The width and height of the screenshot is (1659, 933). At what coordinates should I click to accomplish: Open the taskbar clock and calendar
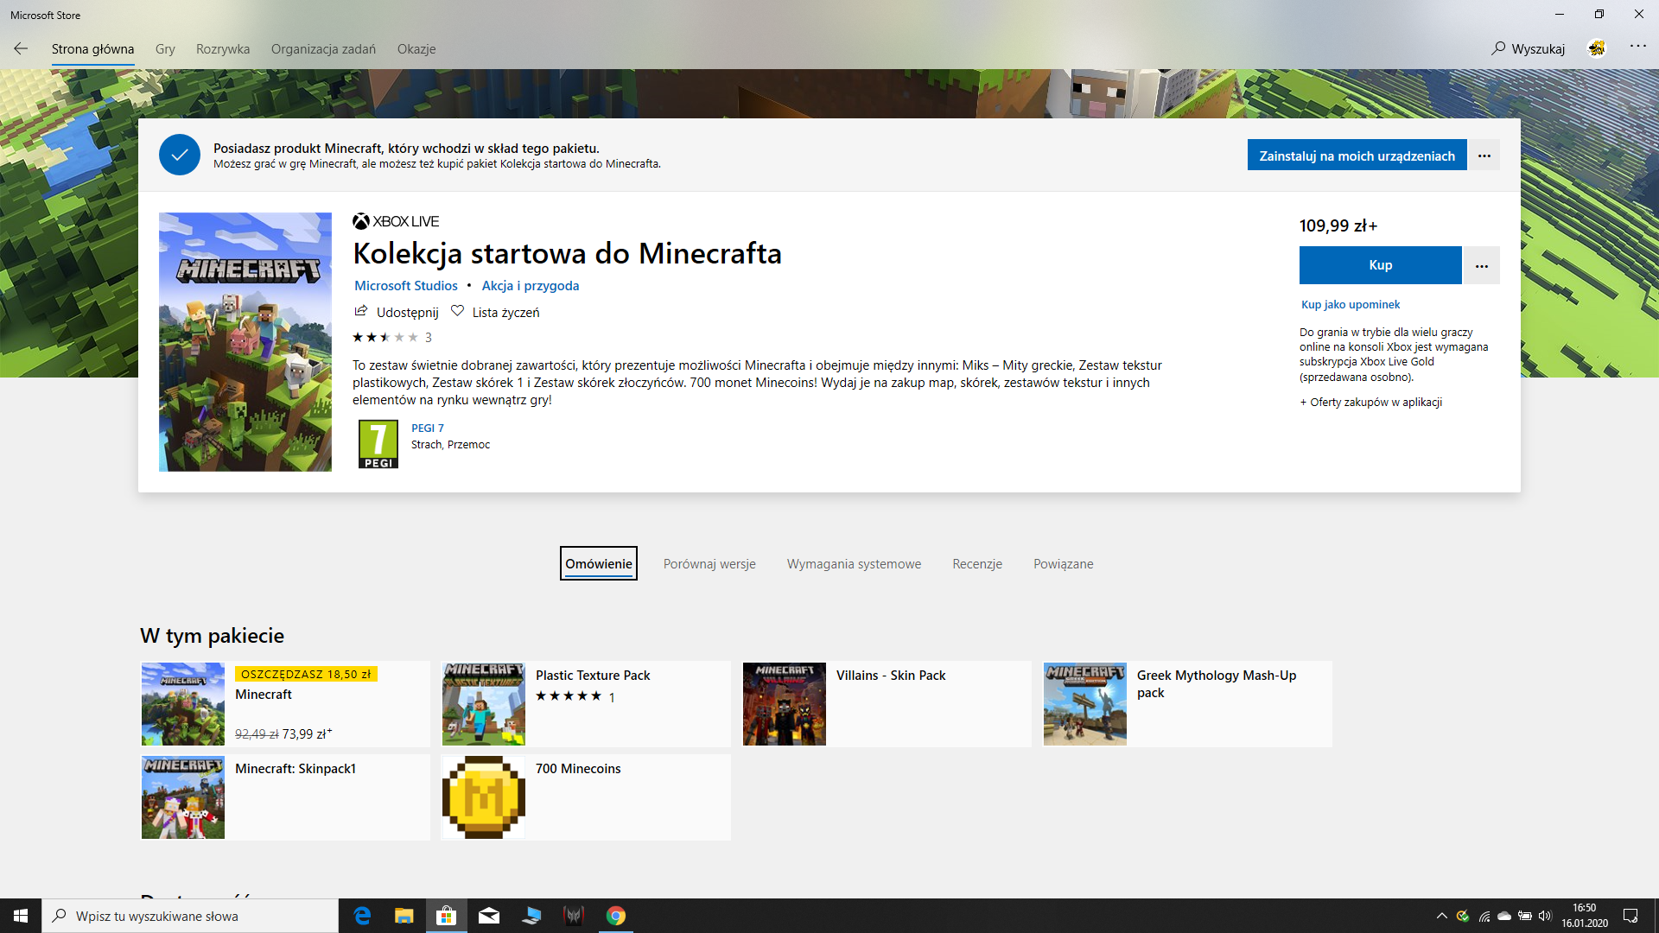tap(1585, 916)
